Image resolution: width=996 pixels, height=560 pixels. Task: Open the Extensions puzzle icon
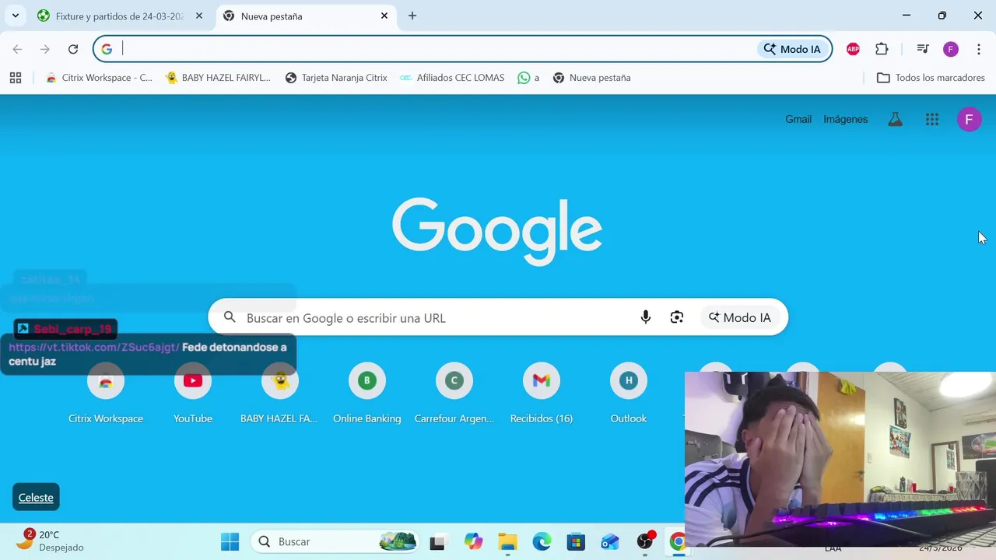pos(882,49)
